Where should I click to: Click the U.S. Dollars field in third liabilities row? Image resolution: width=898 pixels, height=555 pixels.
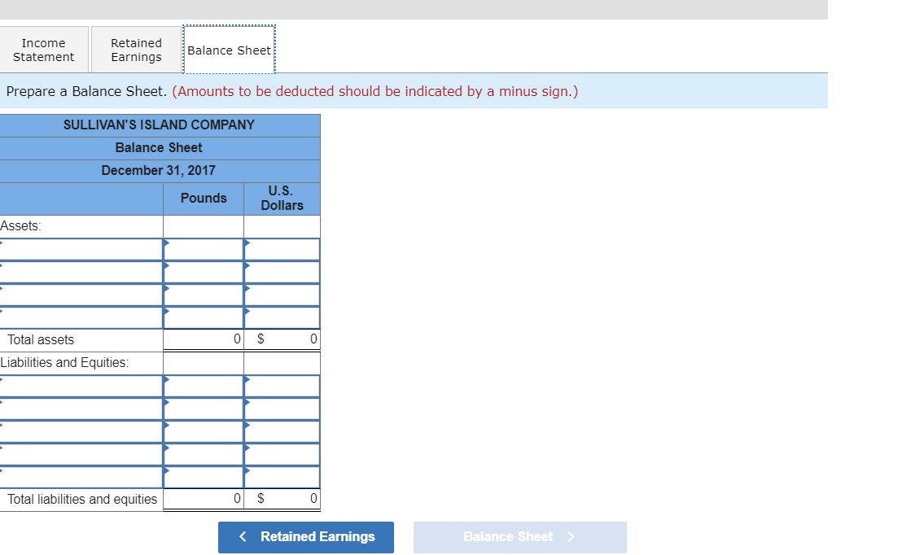pos(283,432)
